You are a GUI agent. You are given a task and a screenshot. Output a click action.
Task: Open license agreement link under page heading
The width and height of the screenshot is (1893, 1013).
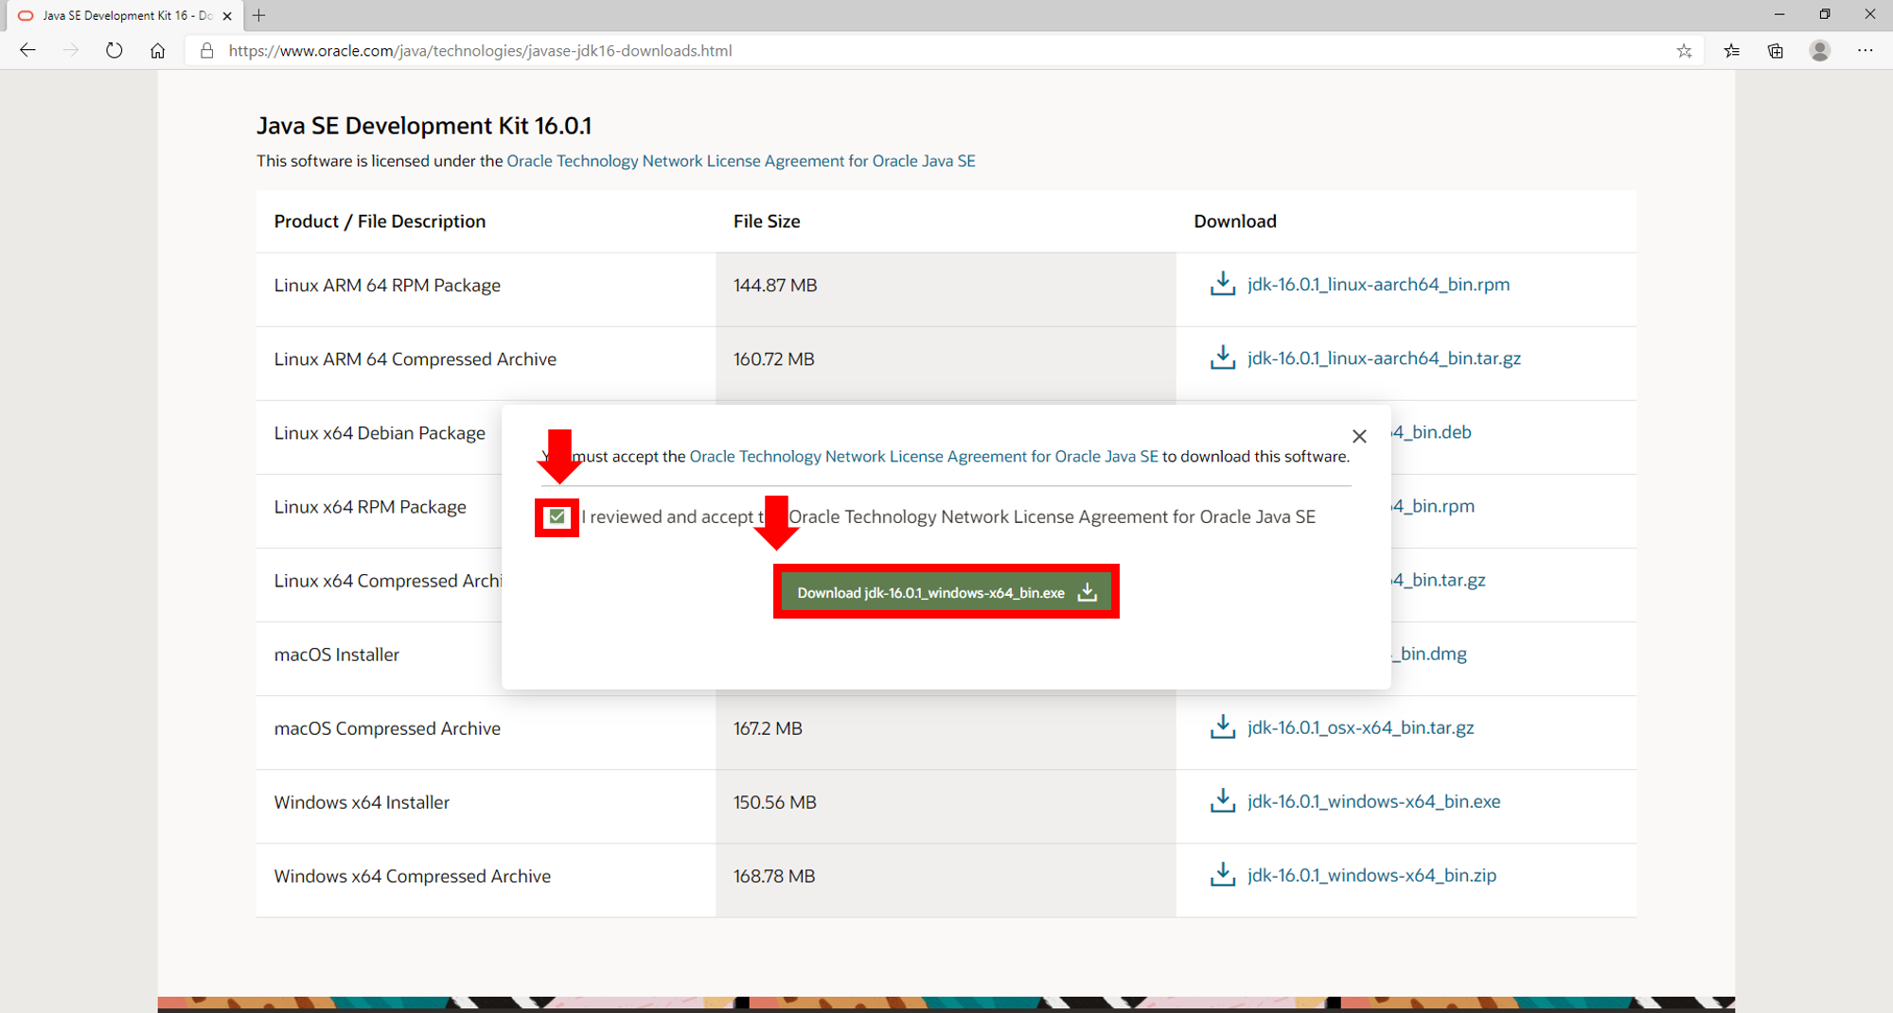[741, 161]
